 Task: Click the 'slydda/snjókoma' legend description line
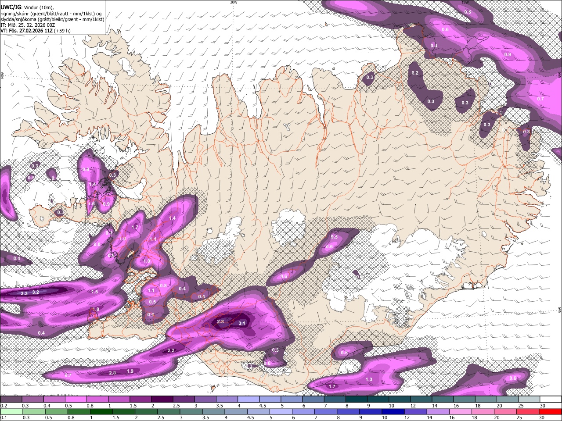coord(52,19)
